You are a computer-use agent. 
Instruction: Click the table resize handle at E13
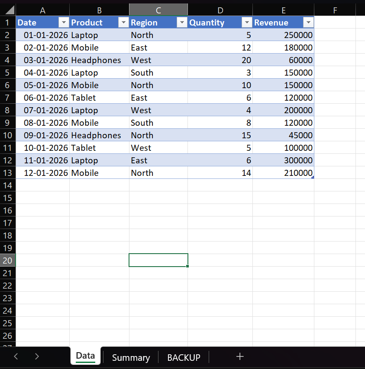[x=313, y=177]
